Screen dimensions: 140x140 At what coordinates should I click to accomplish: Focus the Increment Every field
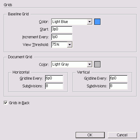(62, 37)
